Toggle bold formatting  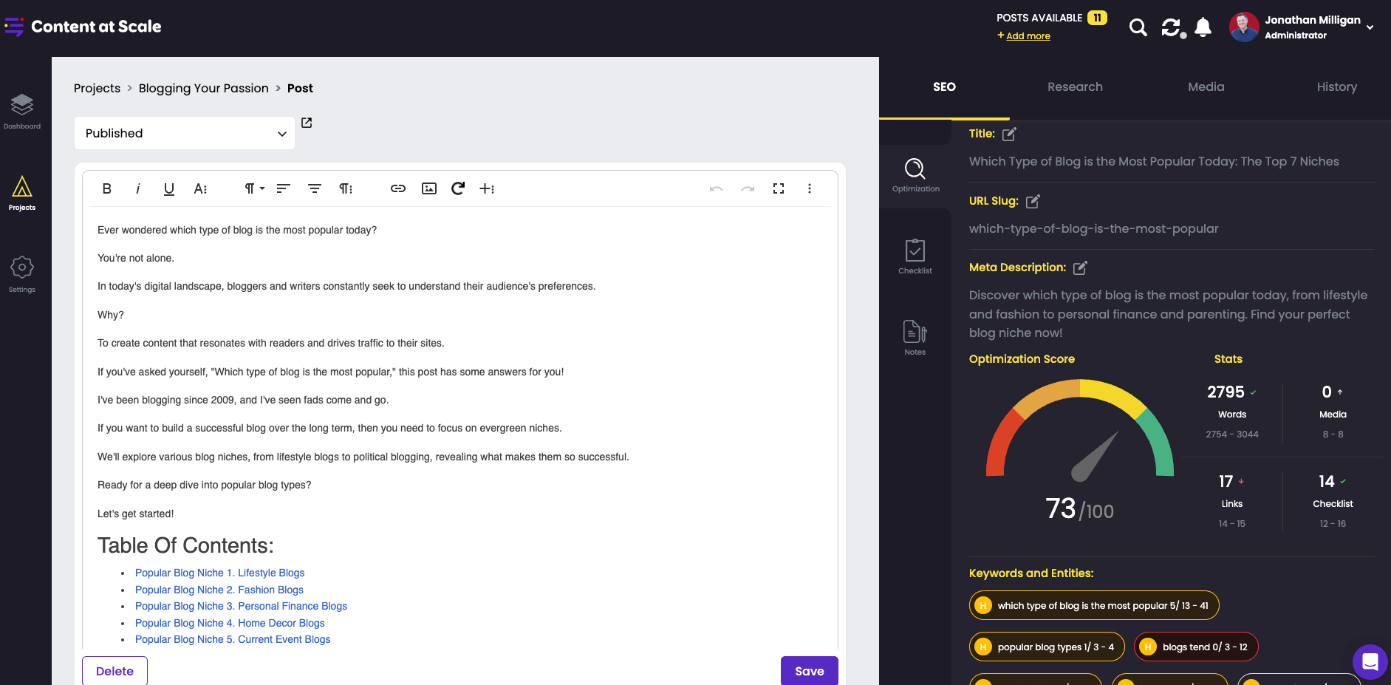tap(106, 188)
